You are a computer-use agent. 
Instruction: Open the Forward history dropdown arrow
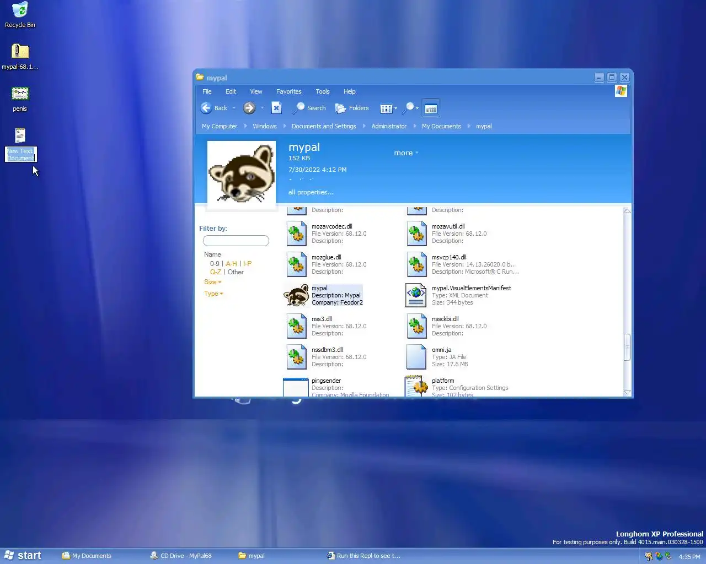click(262, 108)
